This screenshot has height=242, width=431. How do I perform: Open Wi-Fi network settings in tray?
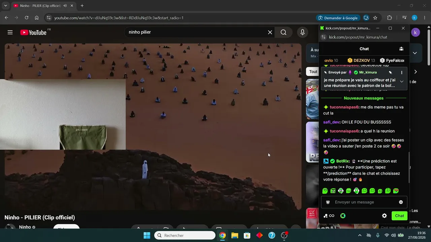click(x=387, y=235)
